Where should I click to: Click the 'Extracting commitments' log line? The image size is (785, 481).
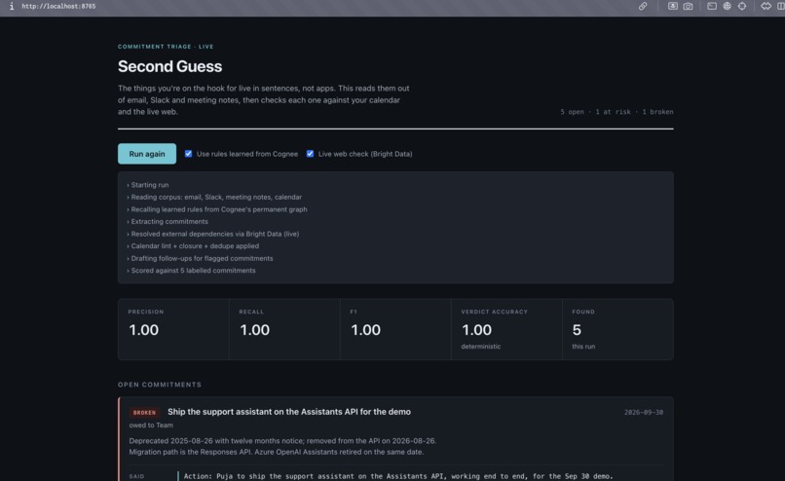[x=168, y=221]
